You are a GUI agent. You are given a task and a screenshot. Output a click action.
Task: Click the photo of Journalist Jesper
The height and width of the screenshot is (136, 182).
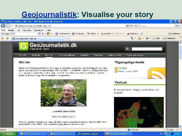point(63,93)
